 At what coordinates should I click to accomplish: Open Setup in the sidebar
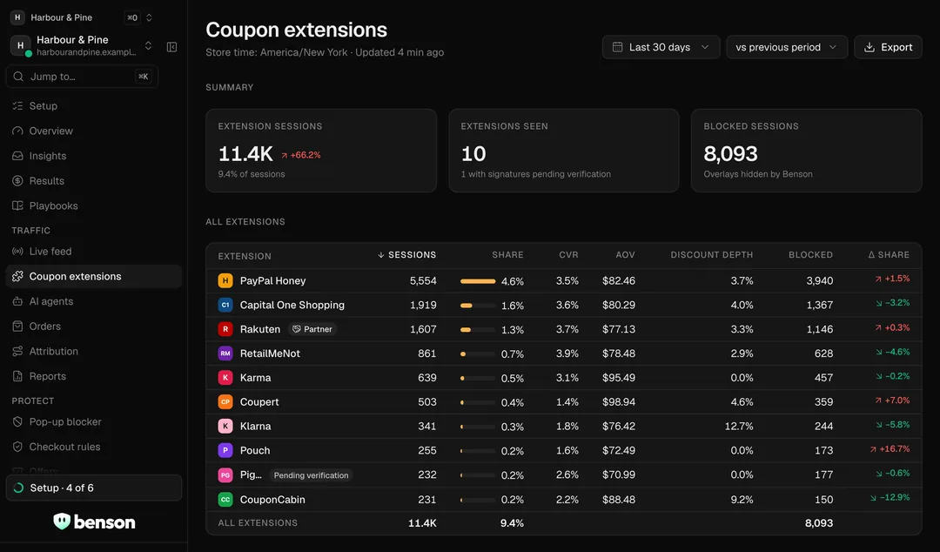(93, 105)
